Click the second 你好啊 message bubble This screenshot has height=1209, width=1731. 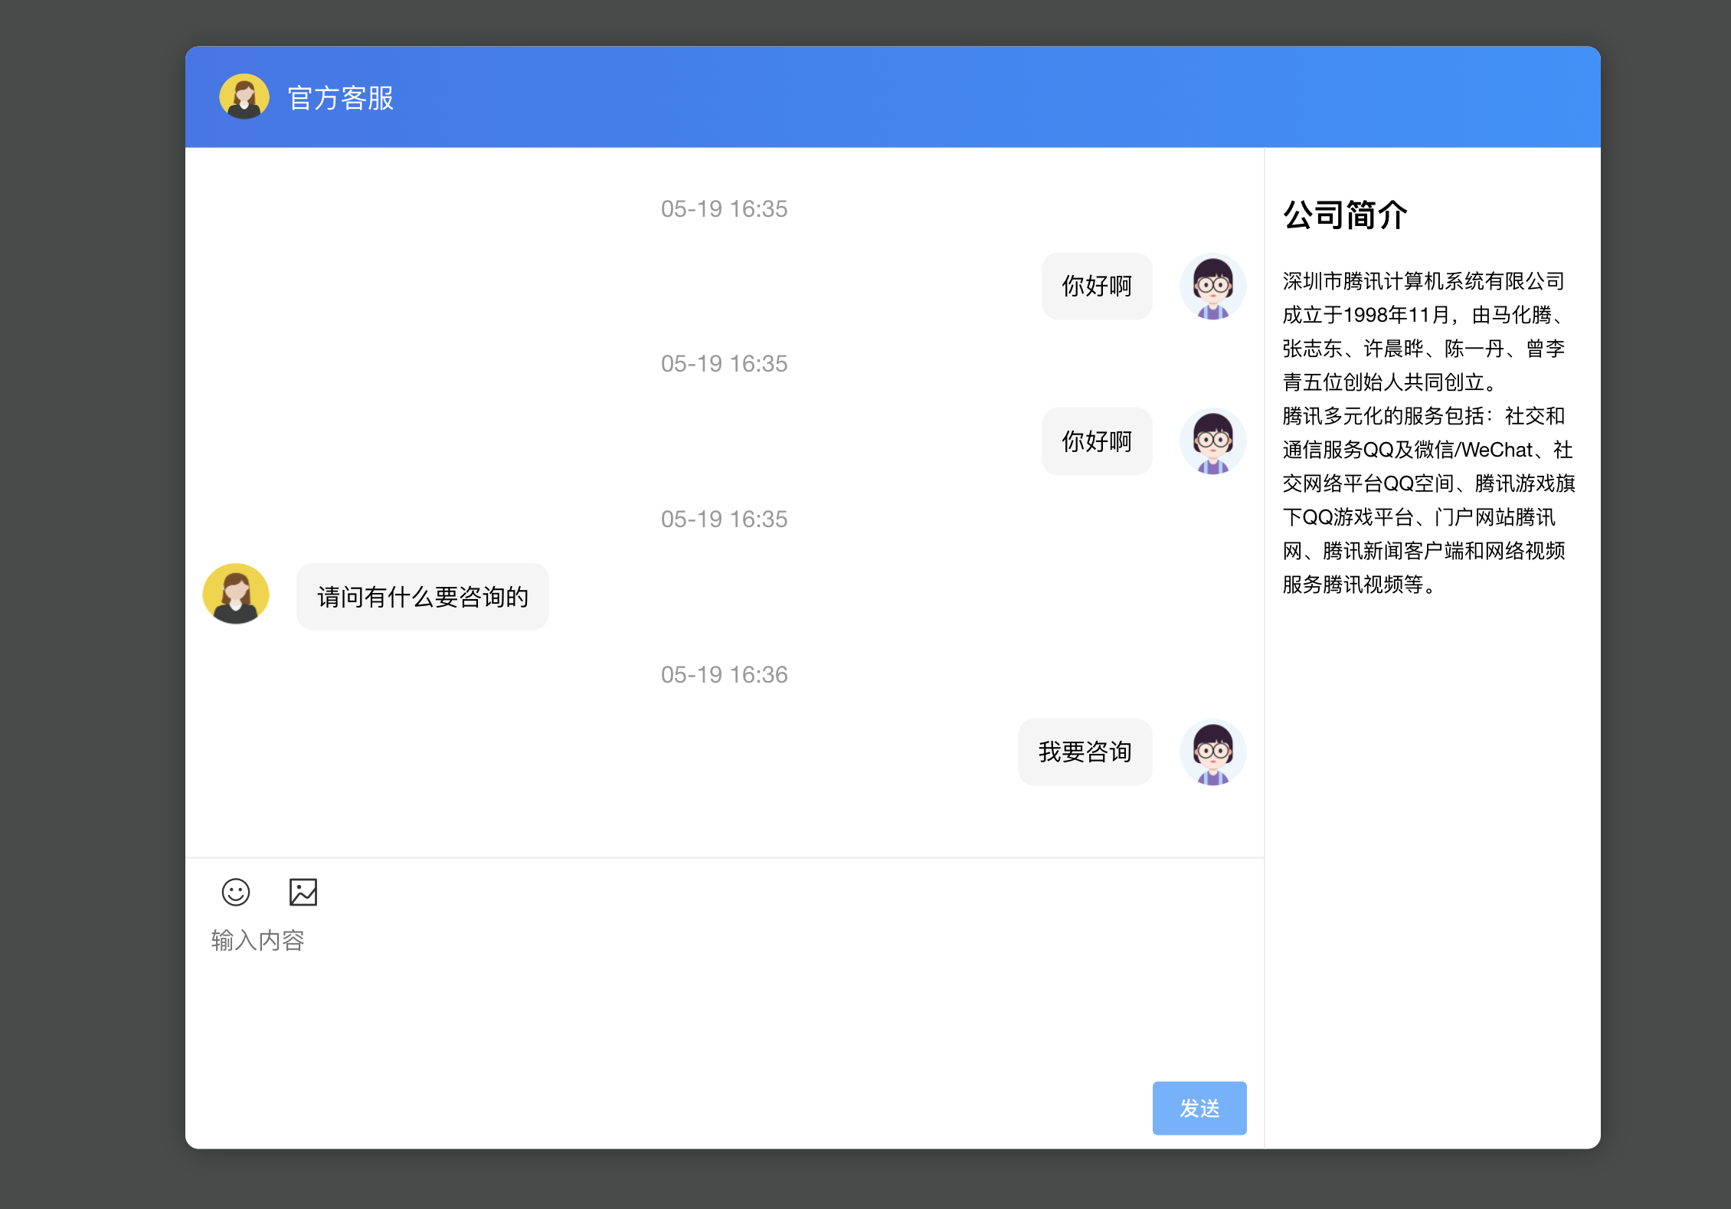point(1096,442)
